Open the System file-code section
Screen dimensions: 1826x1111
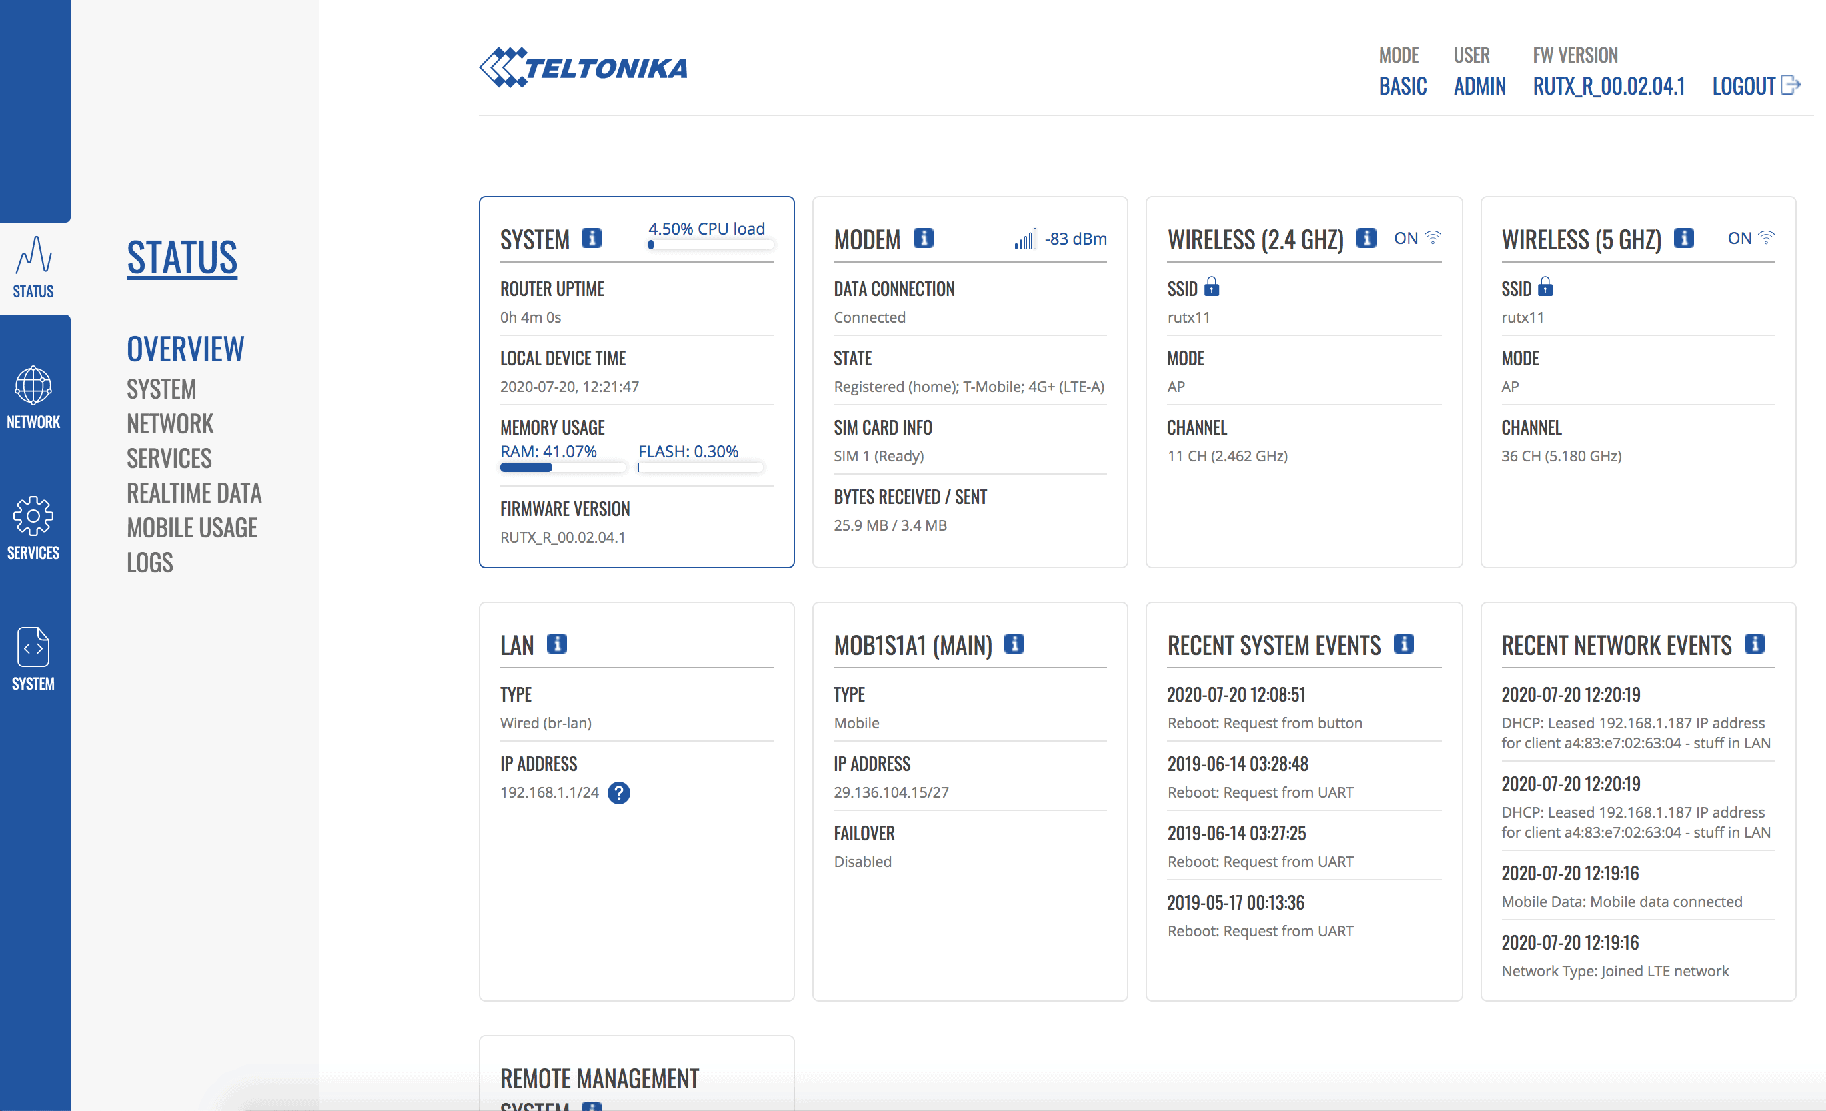click(x=33, y=658)
